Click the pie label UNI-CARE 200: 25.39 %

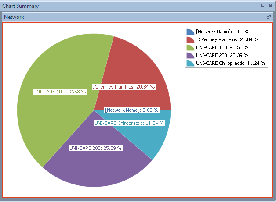point(96,148)
